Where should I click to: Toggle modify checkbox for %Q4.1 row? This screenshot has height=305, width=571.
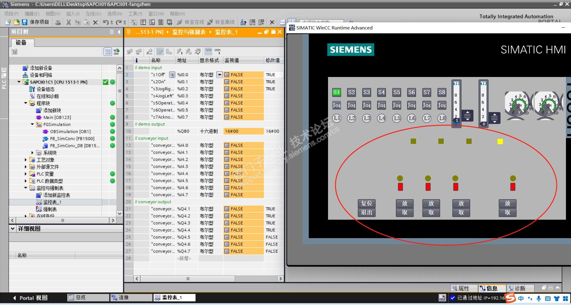click(x=227, y=209)
